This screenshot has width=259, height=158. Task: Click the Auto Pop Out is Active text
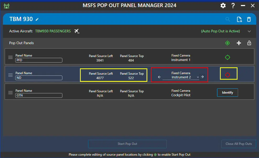coord(220,31)
